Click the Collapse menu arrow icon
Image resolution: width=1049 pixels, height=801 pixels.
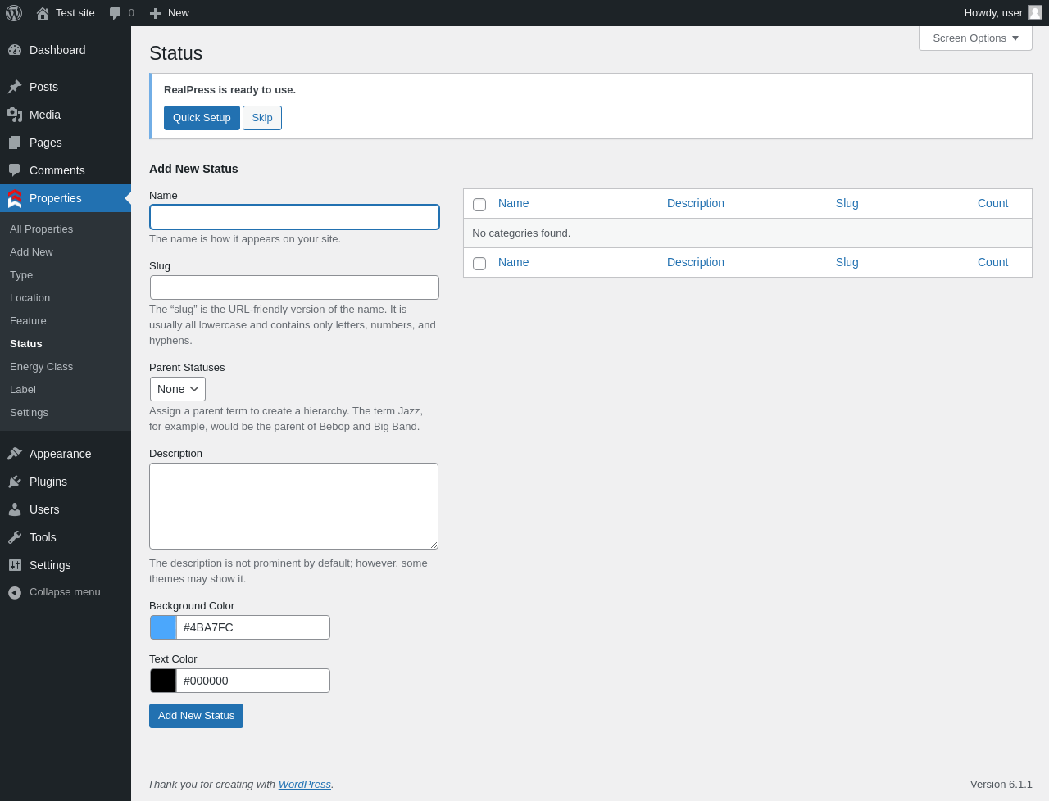tap(15, 592)
